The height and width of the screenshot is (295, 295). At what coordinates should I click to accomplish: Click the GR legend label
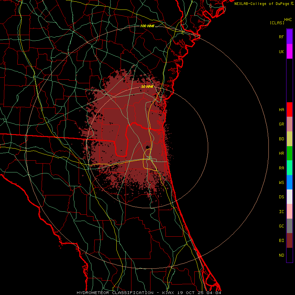coord(281,124)
